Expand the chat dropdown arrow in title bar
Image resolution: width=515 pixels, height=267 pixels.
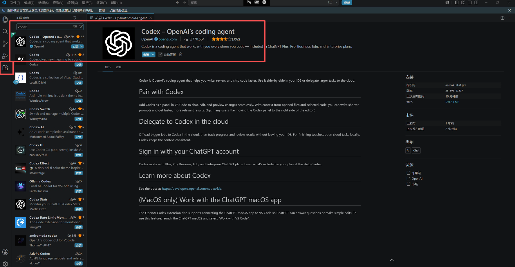336,3
